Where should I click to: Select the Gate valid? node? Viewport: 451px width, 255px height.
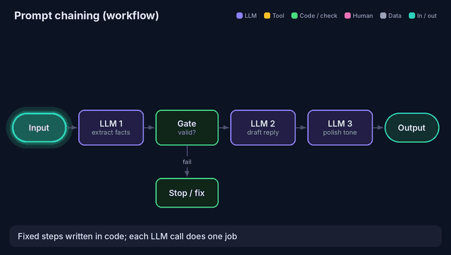pos(187,128)
